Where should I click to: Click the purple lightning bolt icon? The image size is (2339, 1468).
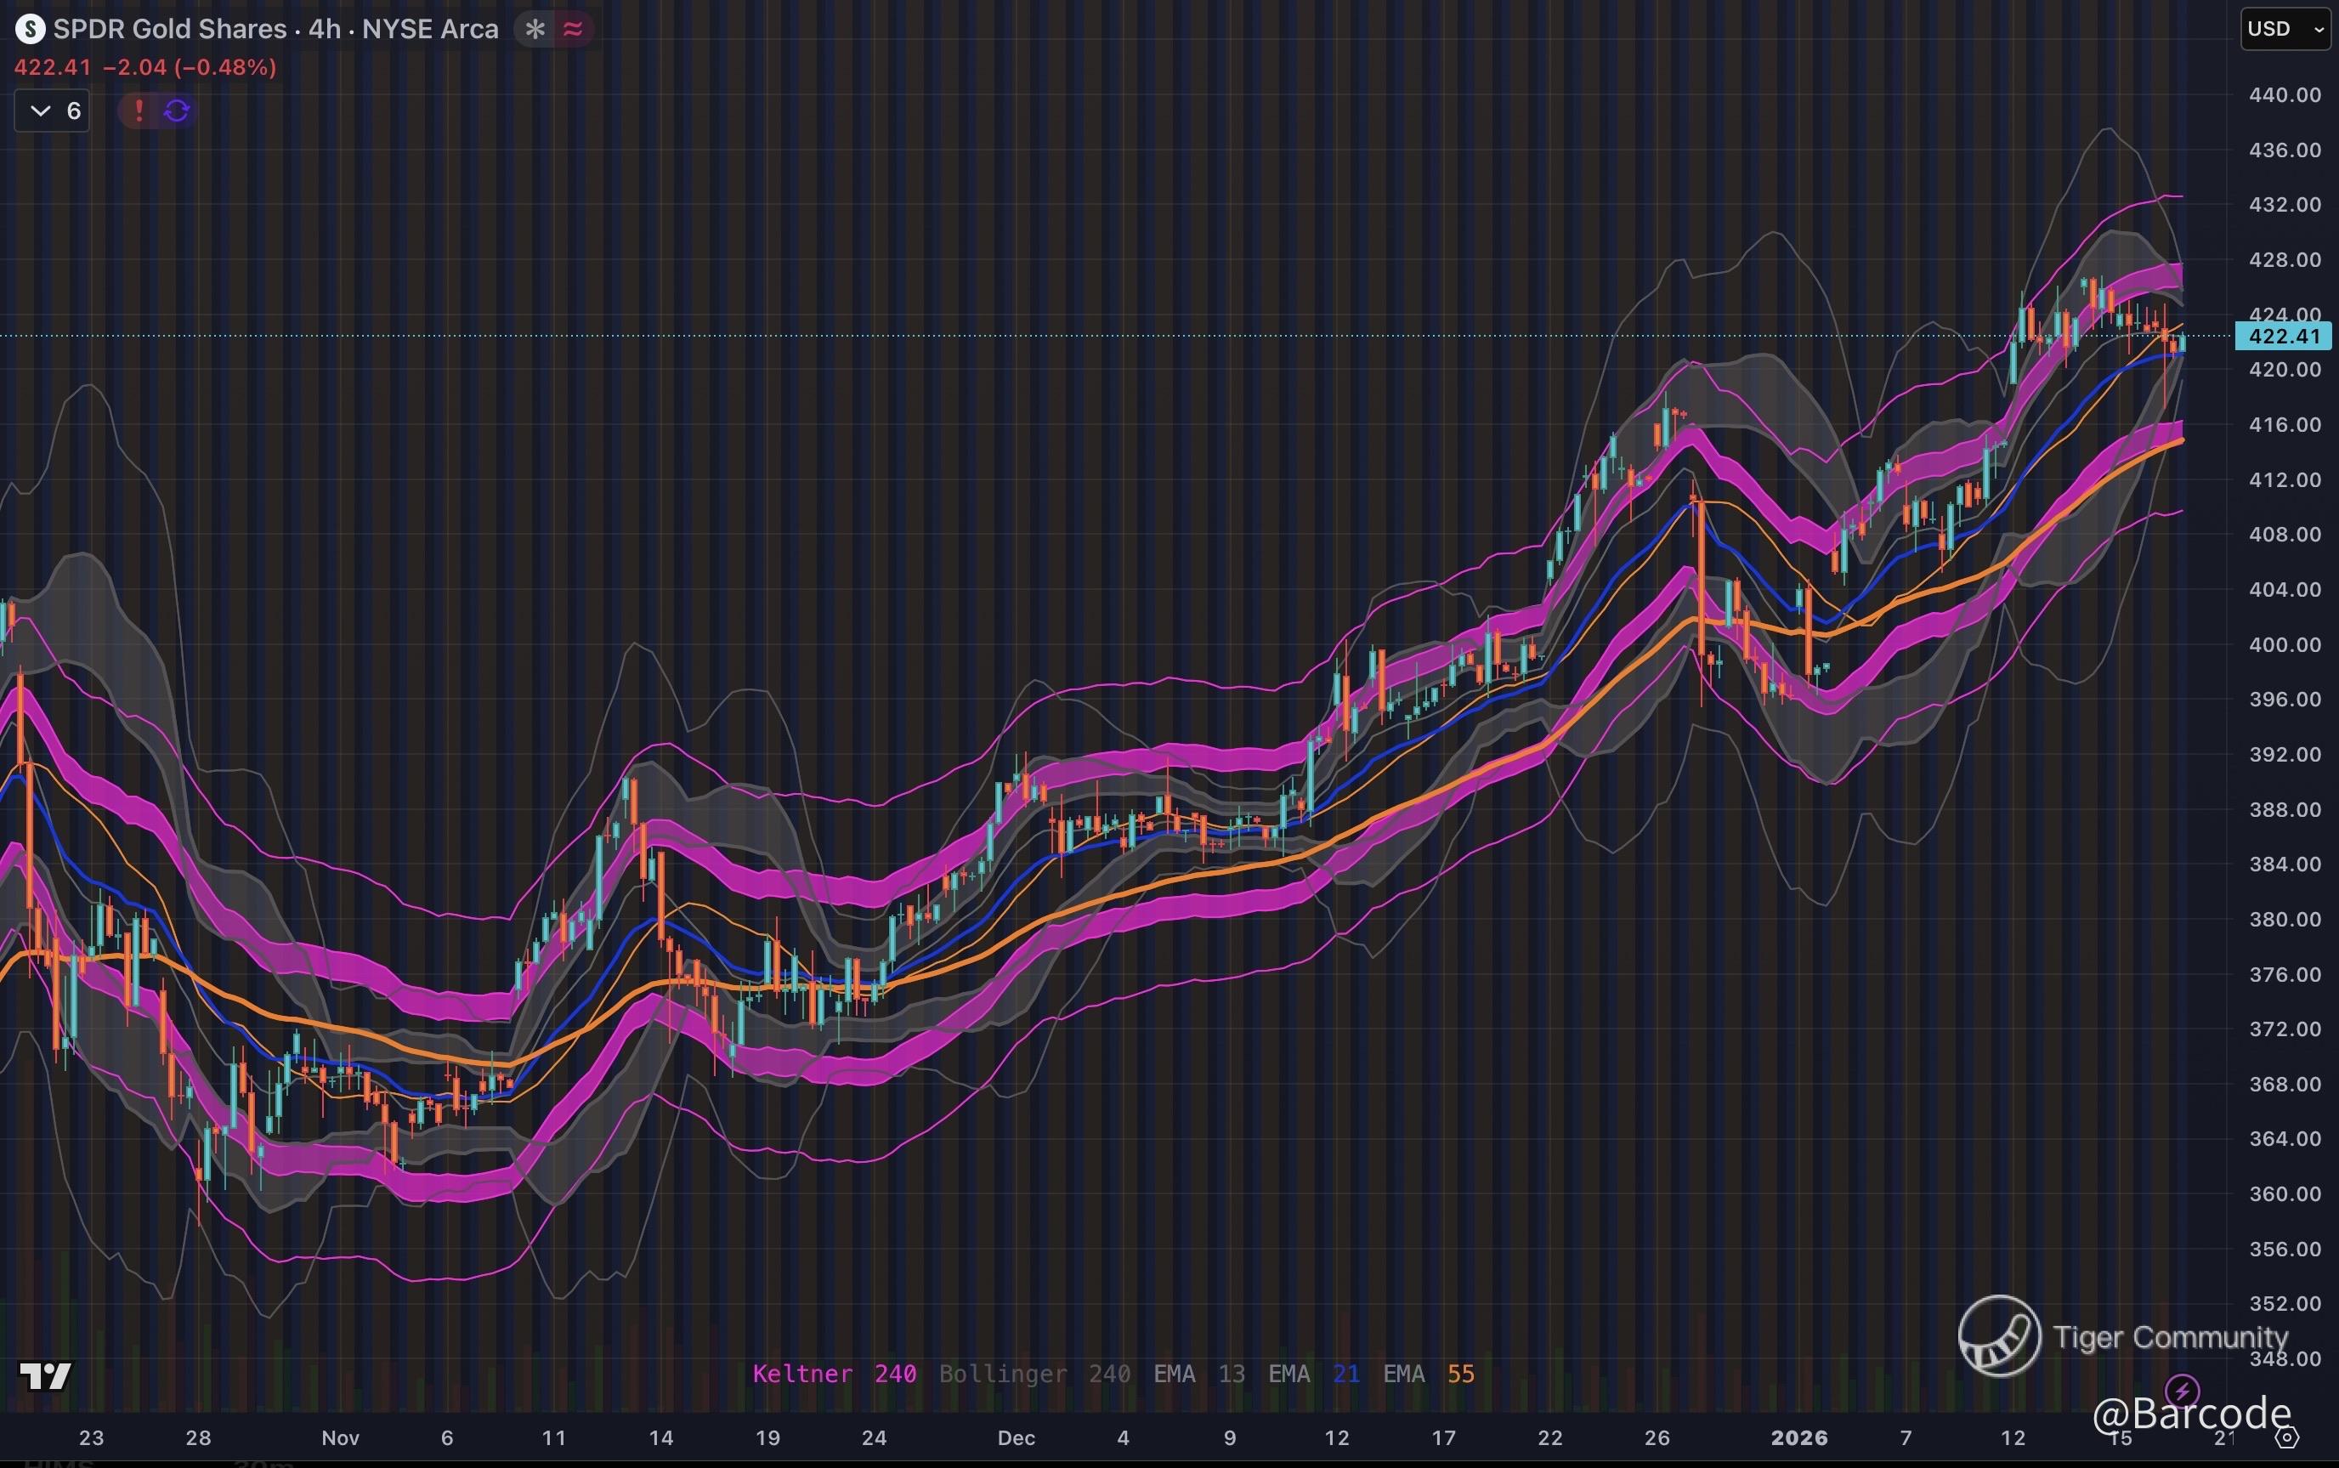coord(2182,1391)
